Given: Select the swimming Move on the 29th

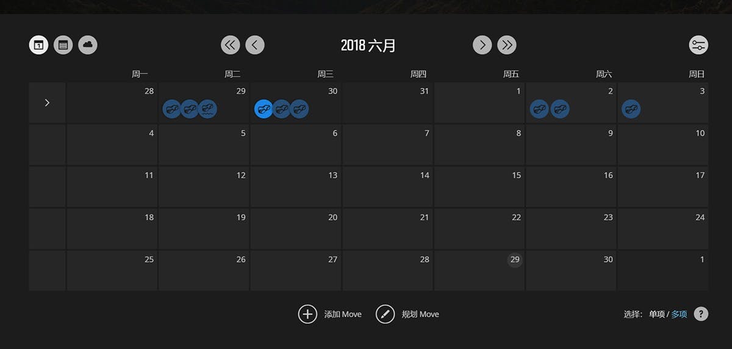Looking at the screenshot, I should tap(207, 110).
